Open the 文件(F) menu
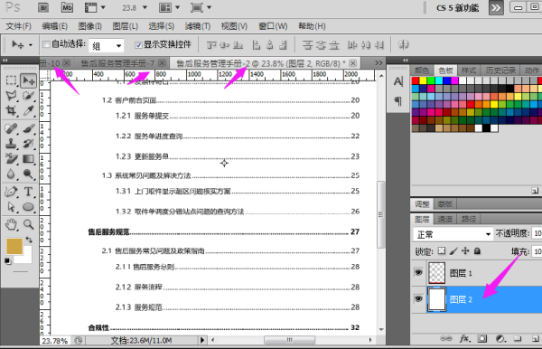The height and width of the screenshot is (349, 542). tap(19, 26)
